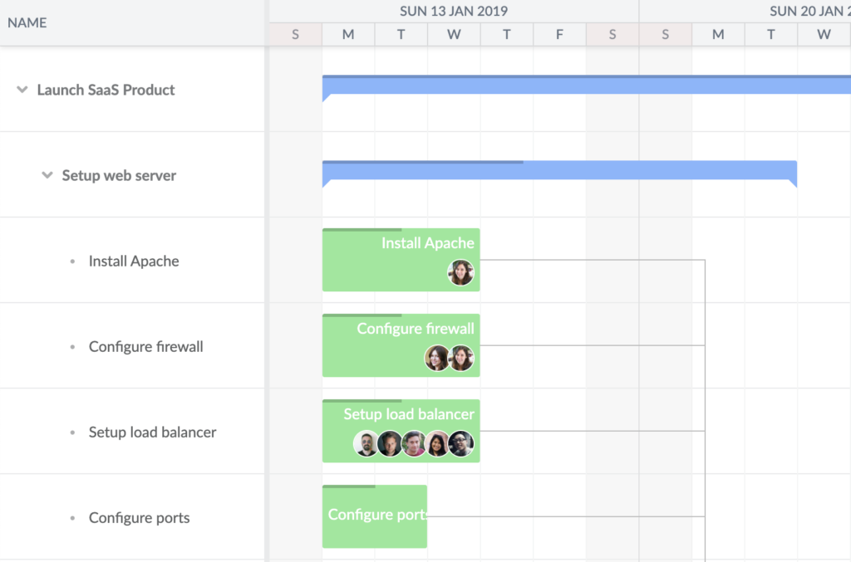Screen dimensions: 851x562
Task: Click the assignee avatar on Install Apache bar
Action: coord(460,272)
